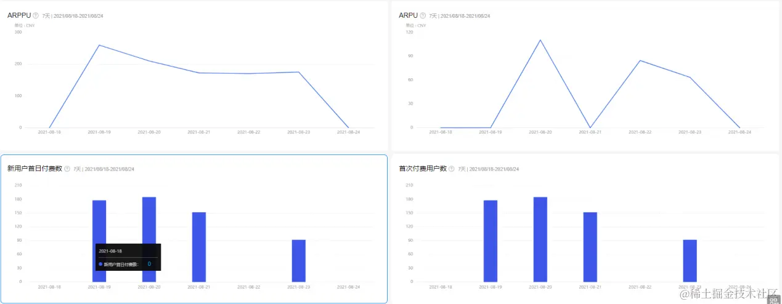This screenshot has width=782, height=304.
Task: Click the ARPU line point at 2021-08-22
Action: pyautogui.click(x=640, y=60)
